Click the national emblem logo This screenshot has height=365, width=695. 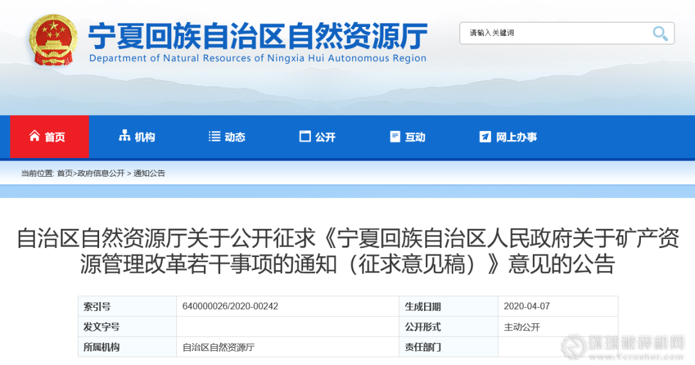[x=54, y=40]
